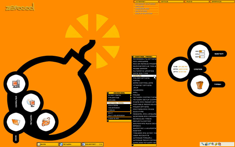Select Control Panel in the Zerocool menu
This screenshot has height=147, width=235.
119,103
